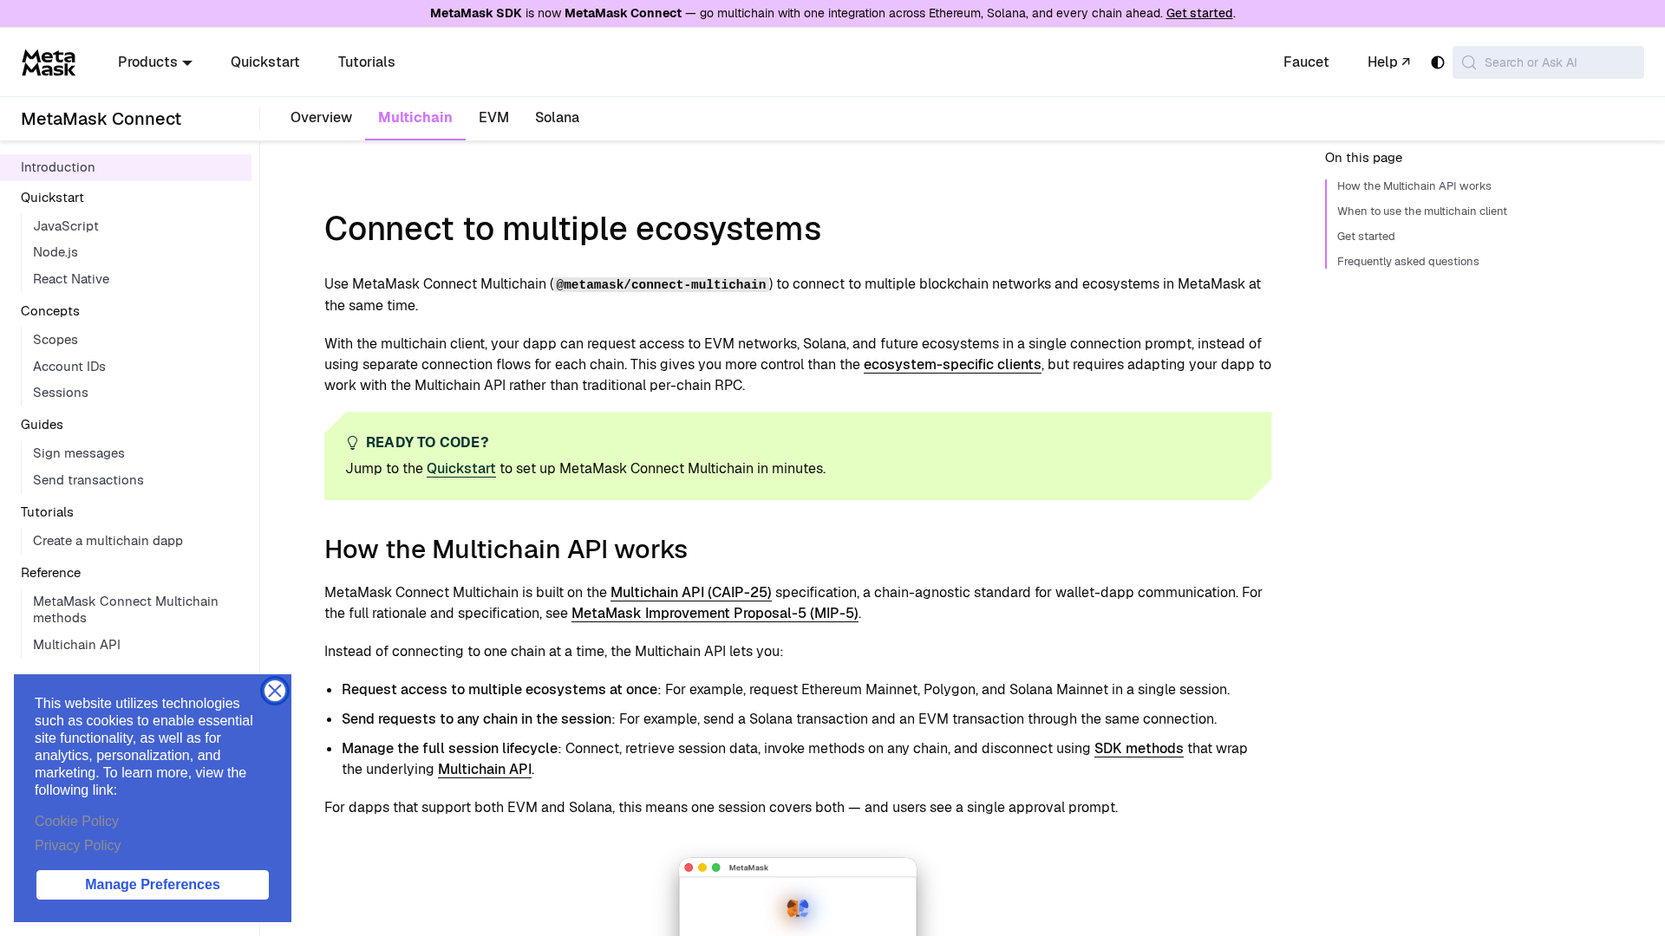Click the MetaMask Connect sidebar title
The width and height of the screenshot is (1665, 936).
tap(101, 119)
